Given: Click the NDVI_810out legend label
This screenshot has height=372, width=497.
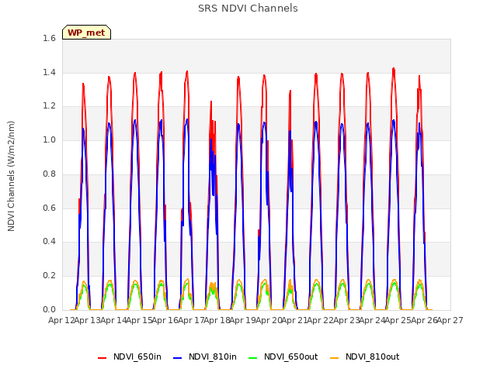Looking at the screenshot, I should 372,356.
